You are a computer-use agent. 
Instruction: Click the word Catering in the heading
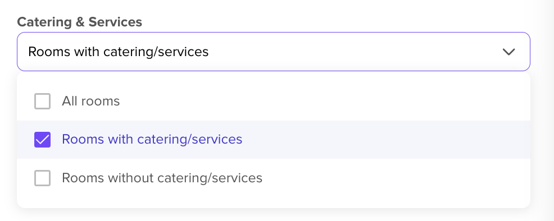pos(44,22)
